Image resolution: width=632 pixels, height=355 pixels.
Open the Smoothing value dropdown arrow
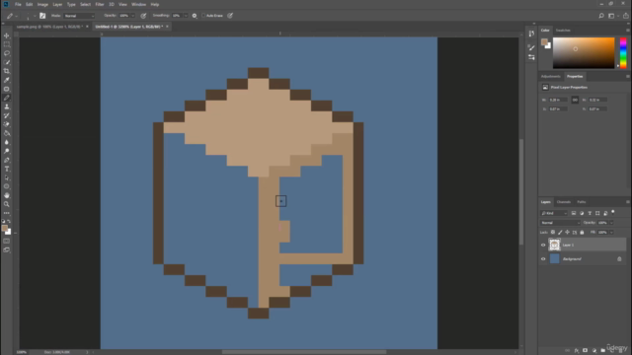(x=186, y=16)
